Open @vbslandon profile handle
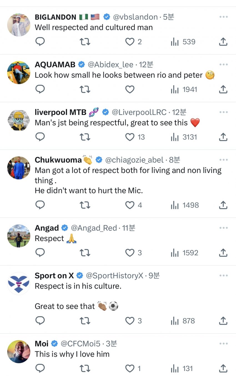Viewport: 236px width, 376px height. [135, 17]
